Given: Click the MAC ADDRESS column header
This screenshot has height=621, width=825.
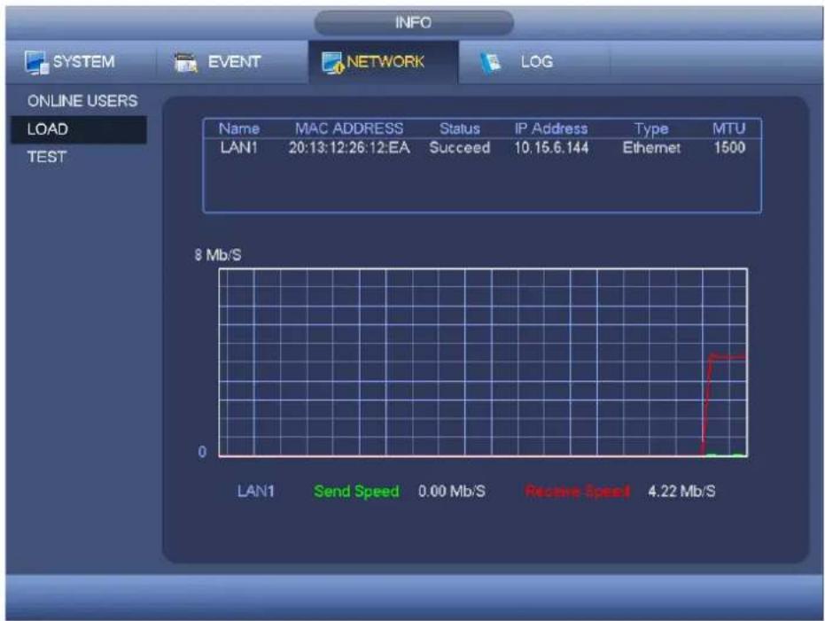Looking at the screenshot, I should pos(349,128).
